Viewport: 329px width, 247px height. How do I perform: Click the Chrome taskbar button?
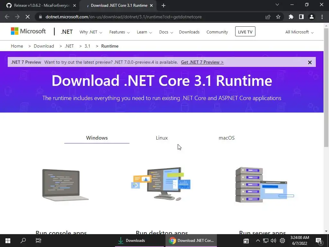[x=191, y=241]
